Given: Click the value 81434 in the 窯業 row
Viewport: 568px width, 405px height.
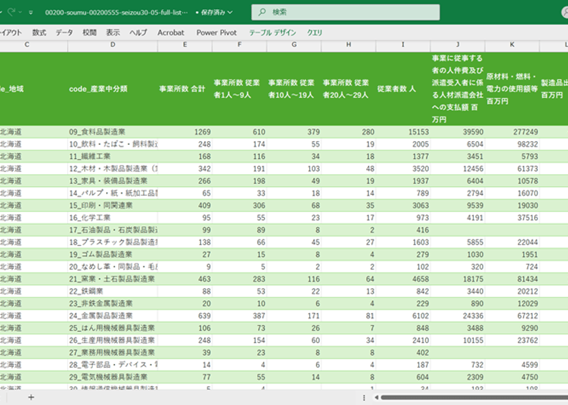Looking at the screenshot, I should click(512, 279).
